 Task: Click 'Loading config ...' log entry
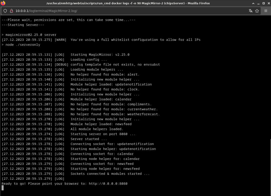(x=89, y=60)
